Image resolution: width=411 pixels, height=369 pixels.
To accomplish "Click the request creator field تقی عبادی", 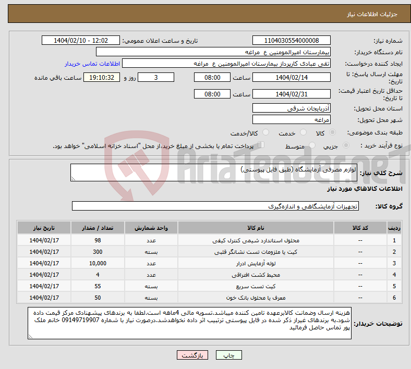I will point(226,64).
